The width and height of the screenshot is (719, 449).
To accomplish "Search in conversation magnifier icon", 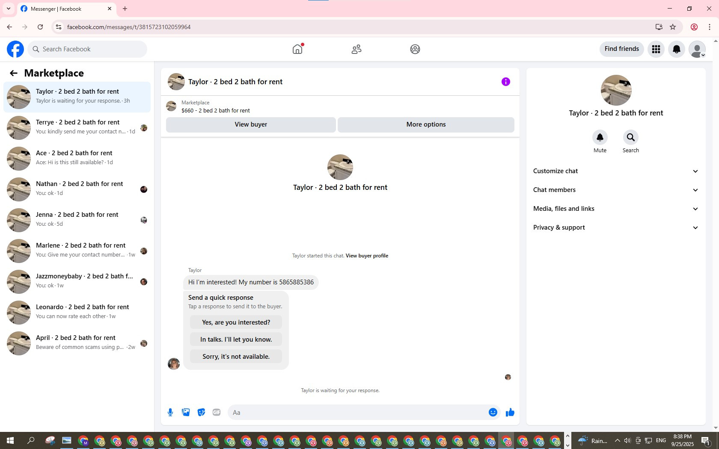I will (x=631, y=137).
